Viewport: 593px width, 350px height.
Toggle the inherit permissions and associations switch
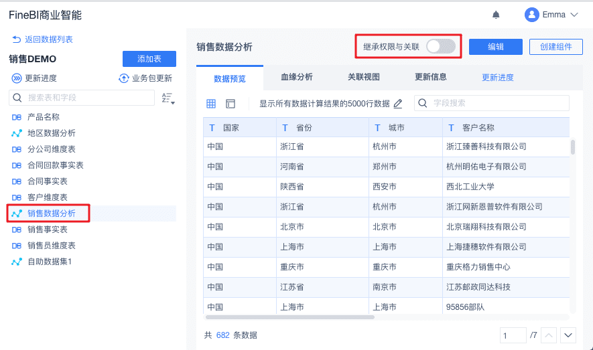pos(441,46)
